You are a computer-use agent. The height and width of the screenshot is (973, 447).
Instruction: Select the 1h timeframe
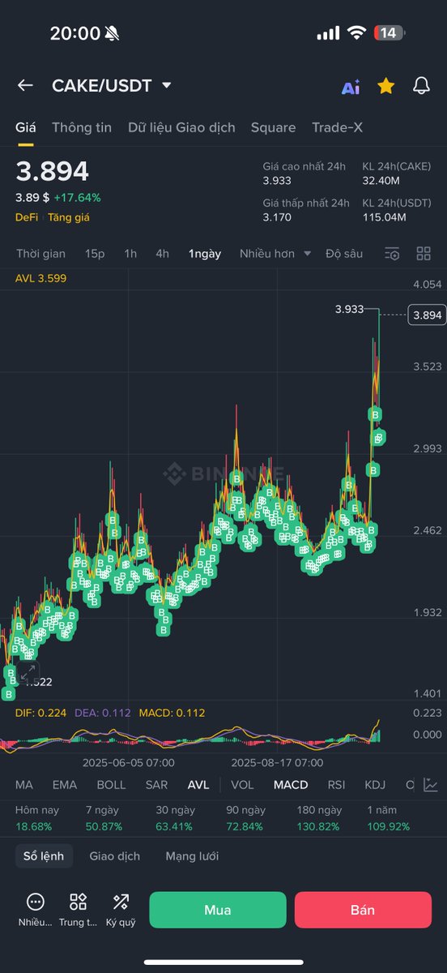click(130, 254)
